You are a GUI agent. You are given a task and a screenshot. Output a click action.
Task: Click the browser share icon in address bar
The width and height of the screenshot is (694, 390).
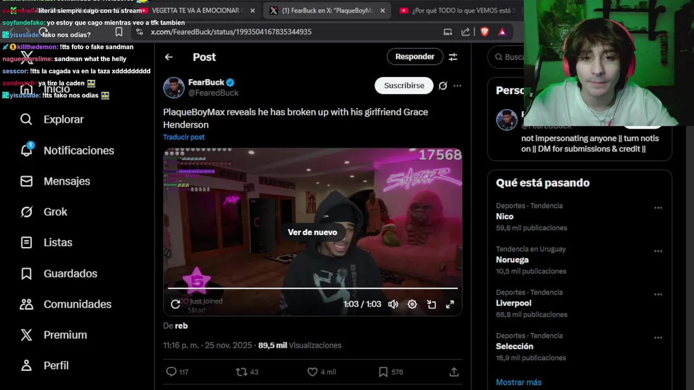(x=466, y=31)
